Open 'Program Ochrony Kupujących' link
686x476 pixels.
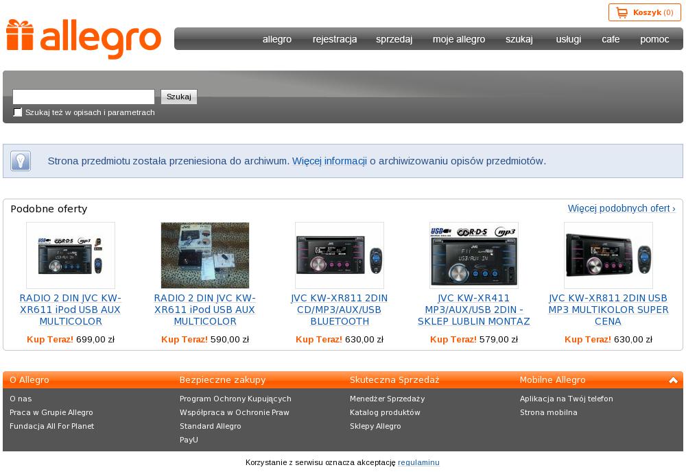tap(235, 399)
